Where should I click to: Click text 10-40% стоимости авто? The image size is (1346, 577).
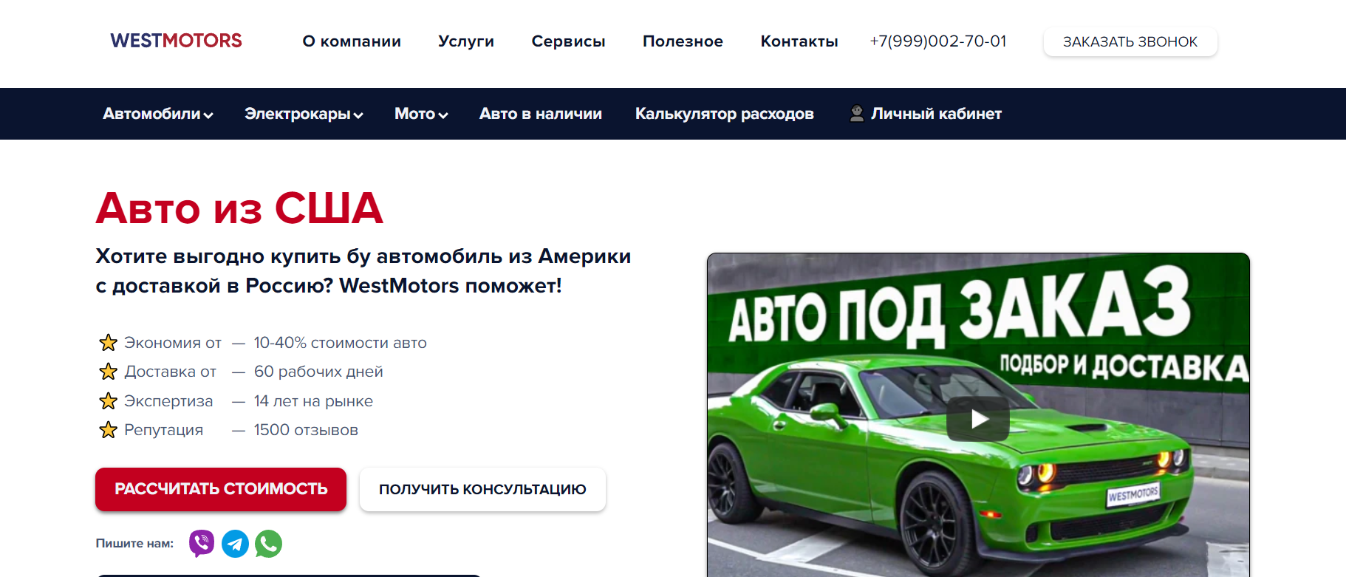pos(341,343)
